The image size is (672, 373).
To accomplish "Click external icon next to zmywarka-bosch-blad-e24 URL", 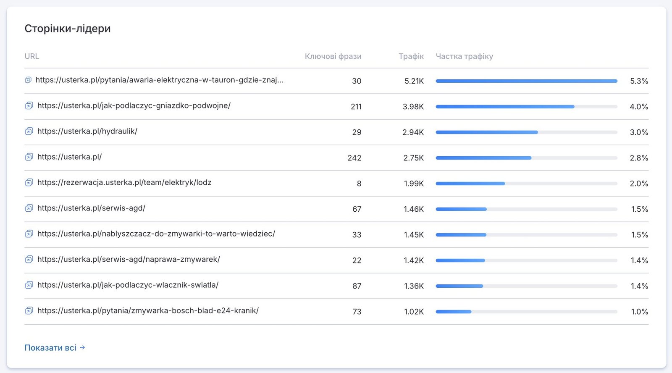I will pos(29,310).
